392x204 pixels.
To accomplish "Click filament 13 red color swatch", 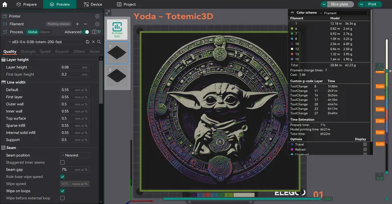I will 292,54.
